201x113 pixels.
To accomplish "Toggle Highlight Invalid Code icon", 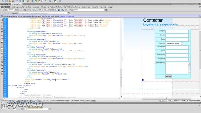I will point(2,45).
